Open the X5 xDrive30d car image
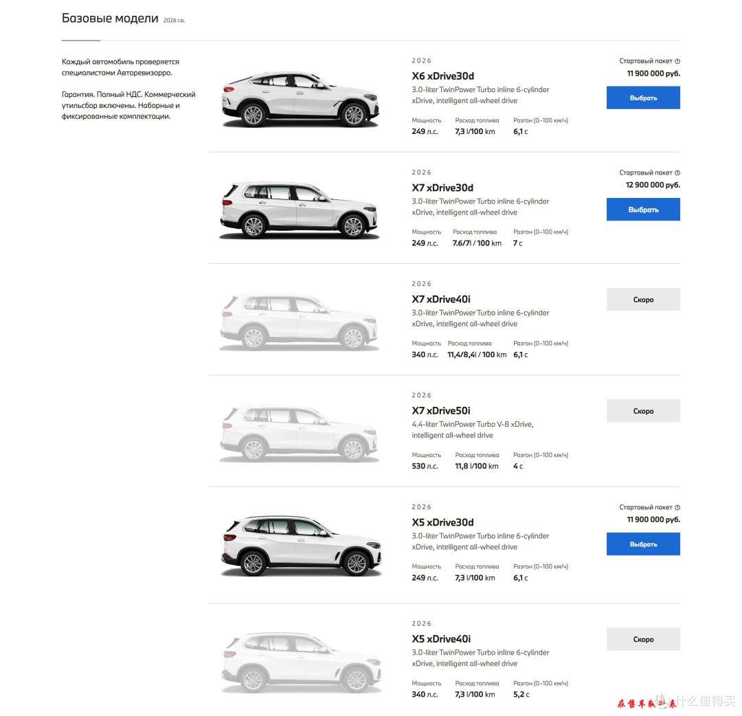This screenshot has height=716, width=742. tap(301, 546)
